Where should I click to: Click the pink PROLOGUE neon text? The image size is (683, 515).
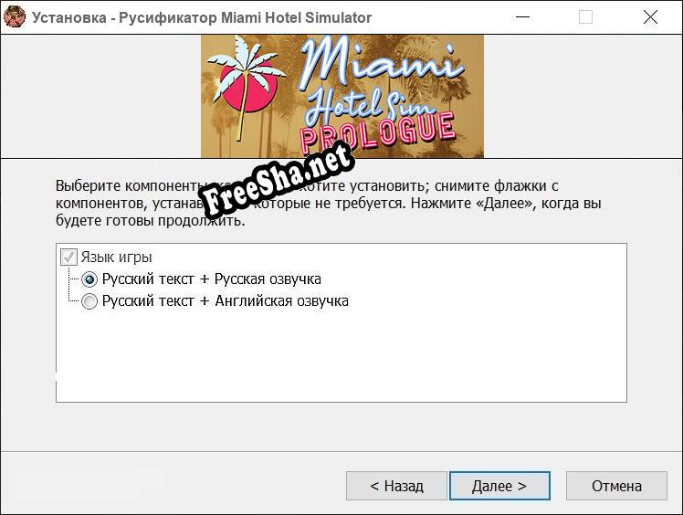378,132
